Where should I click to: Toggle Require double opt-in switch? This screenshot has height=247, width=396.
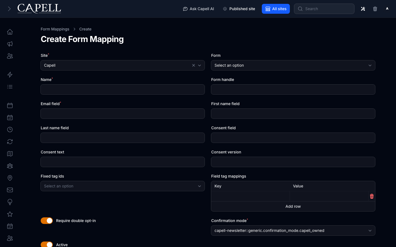coord(47,221)
